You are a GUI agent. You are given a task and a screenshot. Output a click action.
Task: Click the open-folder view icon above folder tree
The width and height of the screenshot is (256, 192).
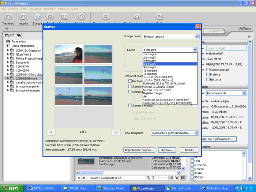7,35
